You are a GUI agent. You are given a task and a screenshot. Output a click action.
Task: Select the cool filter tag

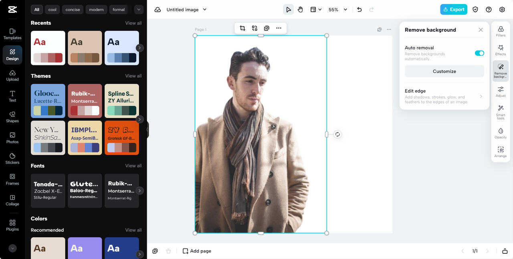[x=53, y=10]
